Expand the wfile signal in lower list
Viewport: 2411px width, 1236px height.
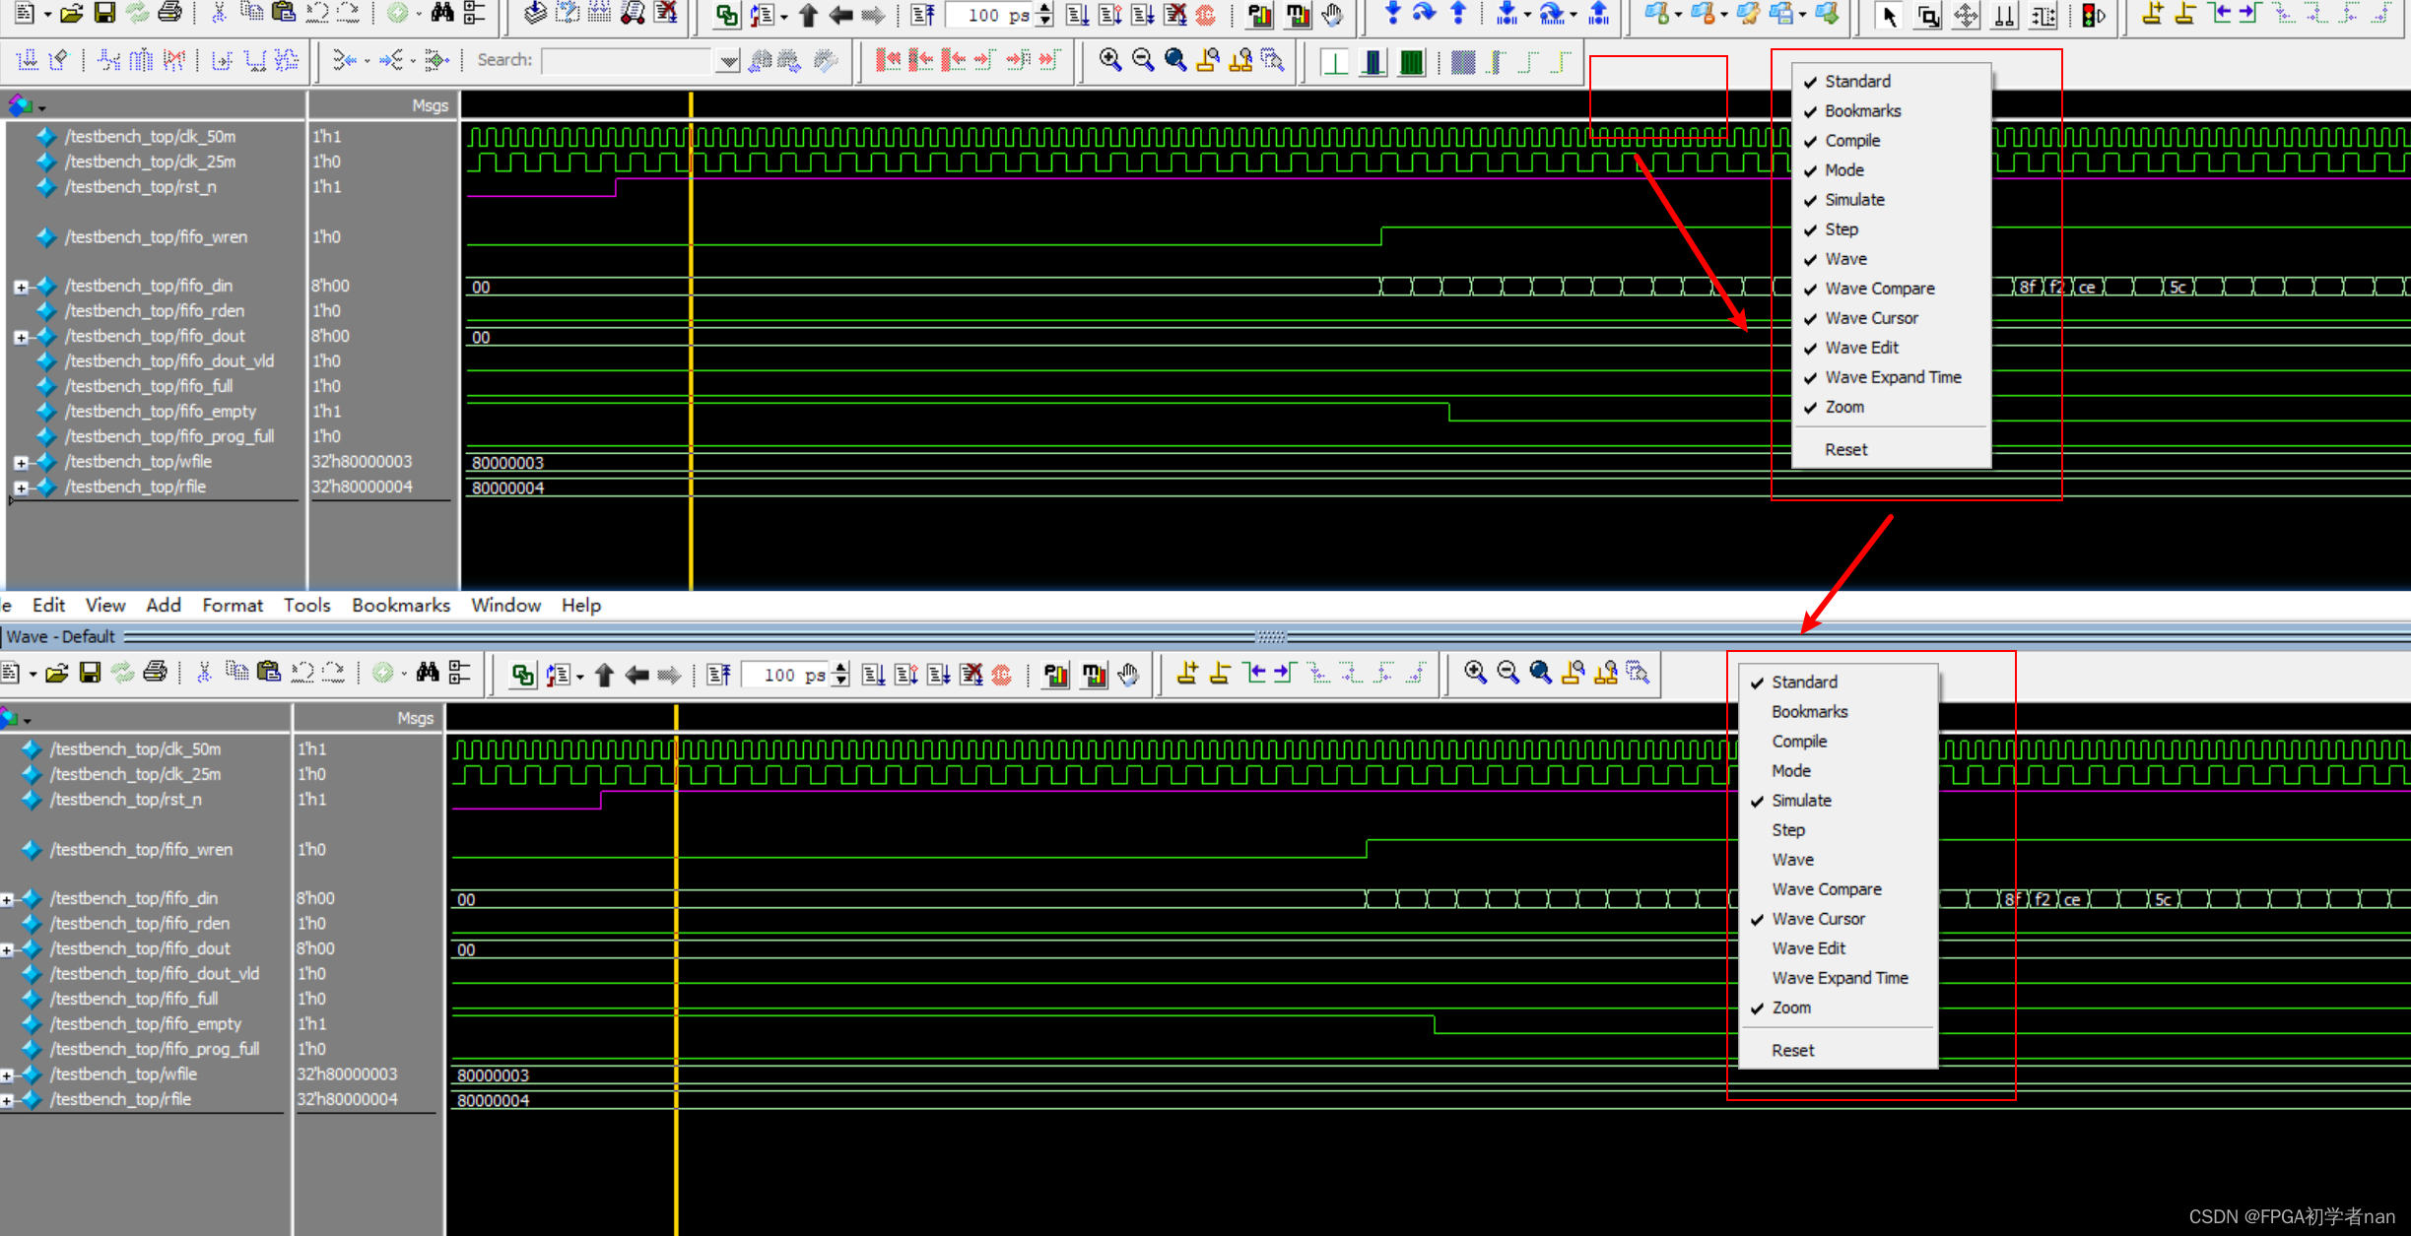(x=7, y=1074)
